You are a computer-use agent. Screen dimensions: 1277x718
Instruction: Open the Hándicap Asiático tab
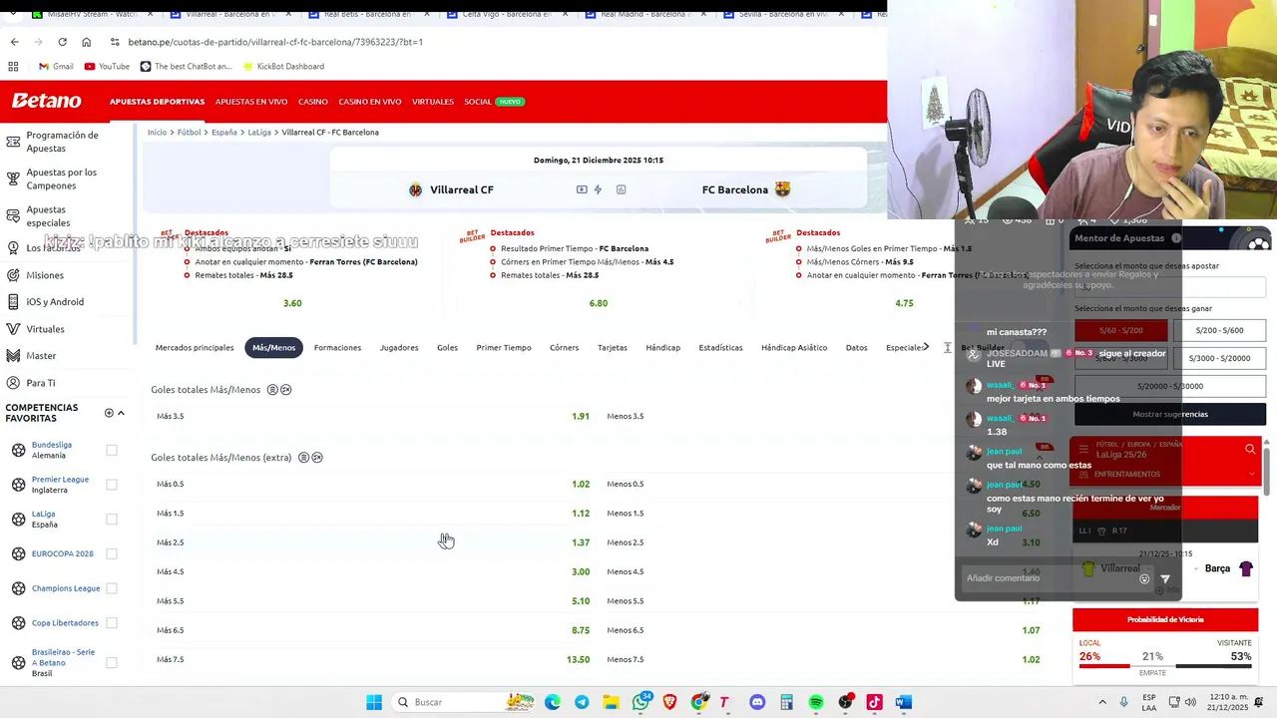pyautogui.click(x=794, y=348)
